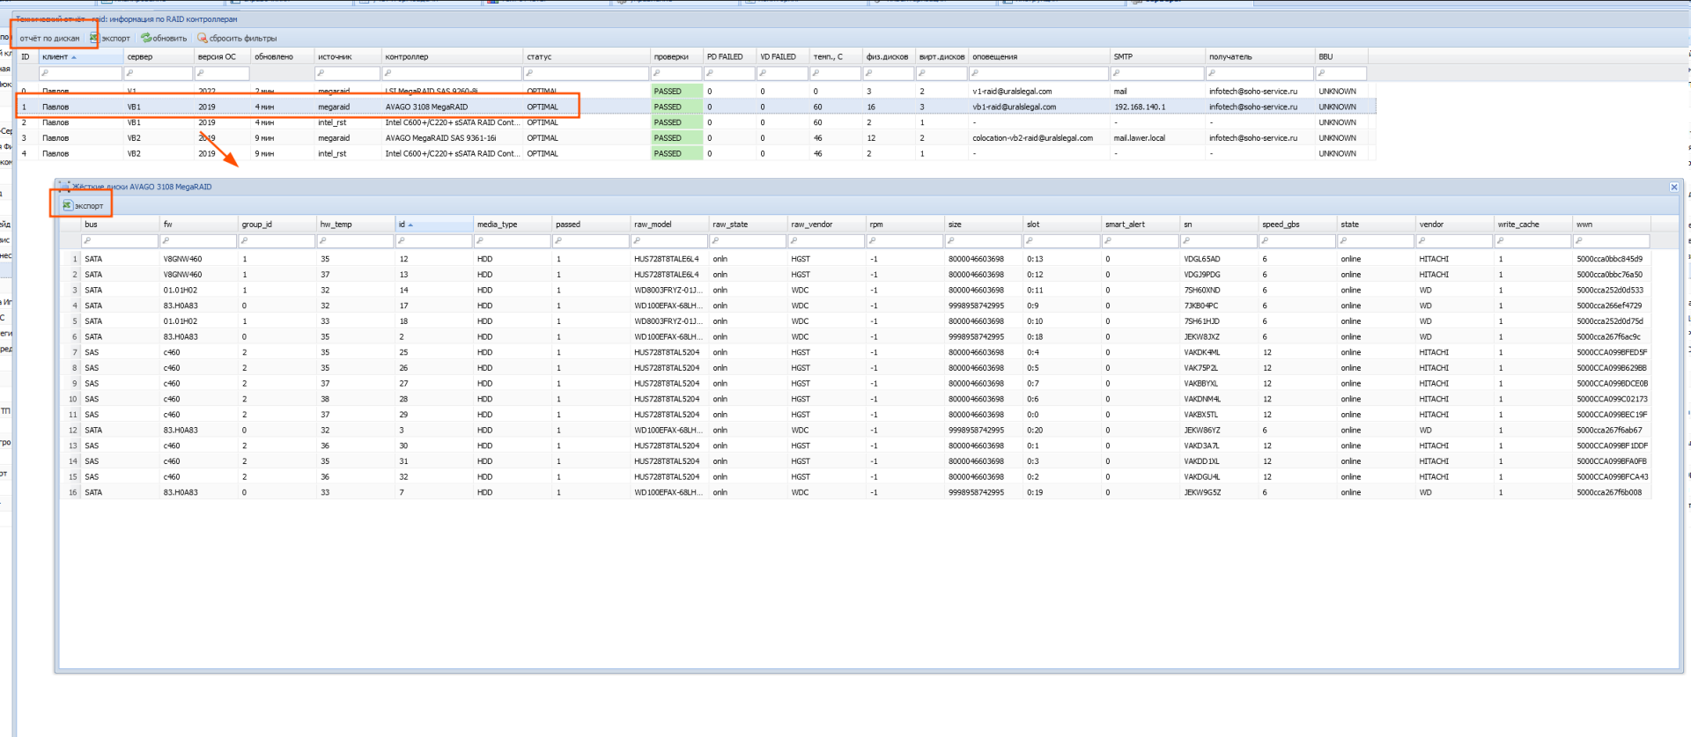Click the Excel icon of top экспорт button
The height and width of the screenshot is (737, 1691).
[94, 38]
